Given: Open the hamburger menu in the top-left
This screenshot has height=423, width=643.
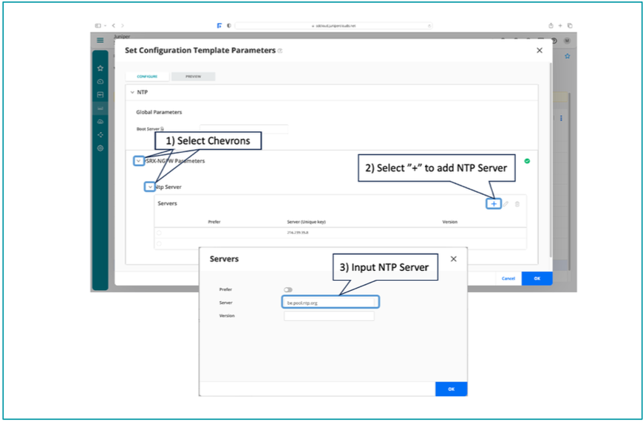Looking at the screenshot, I should (x=99, y=40).
